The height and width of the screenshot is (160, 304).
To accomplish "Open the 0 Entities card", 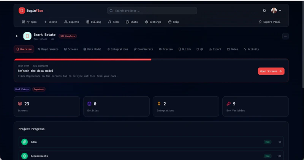I will pos(116,107).
